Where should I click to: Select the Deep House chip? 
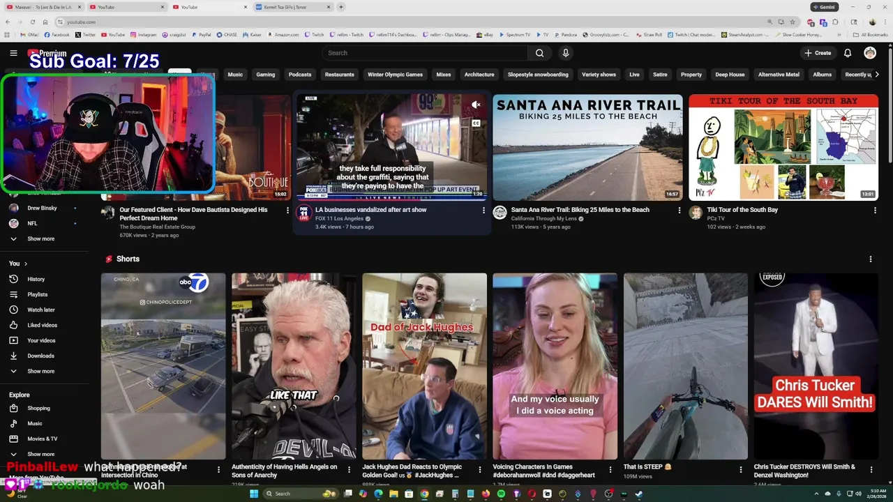click(730, 75)
